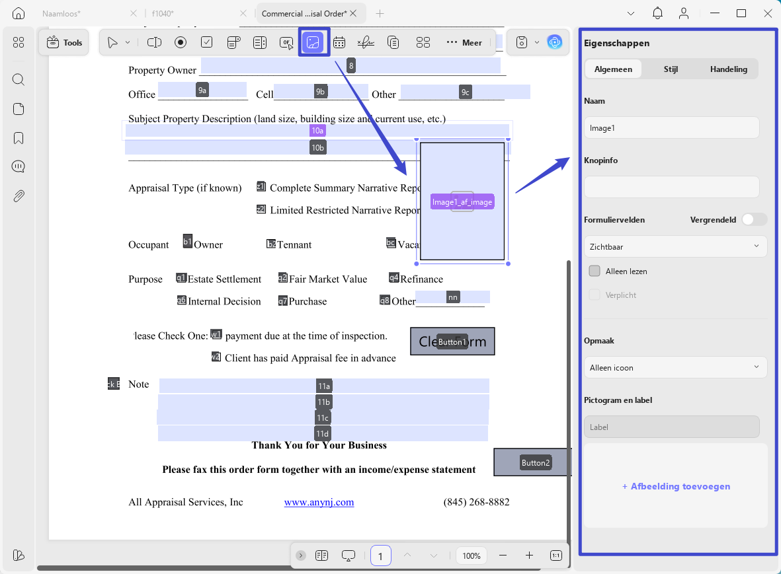
Task: Open the Comments panel in left sidebar
Action: 19,166
